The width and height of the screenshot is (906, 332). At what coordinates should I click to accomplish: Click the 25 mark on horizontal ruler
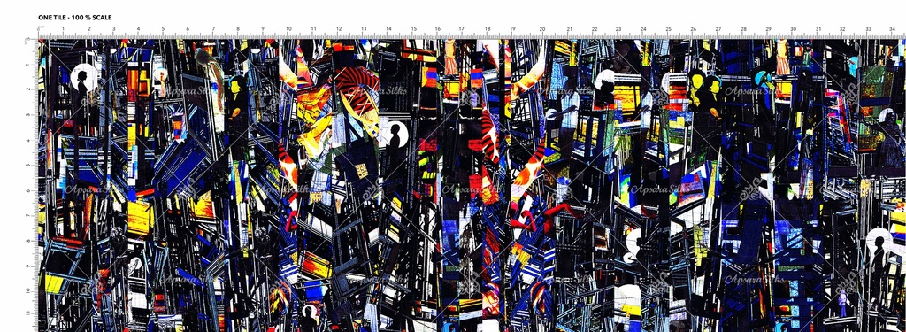click(x=668, y=29)
